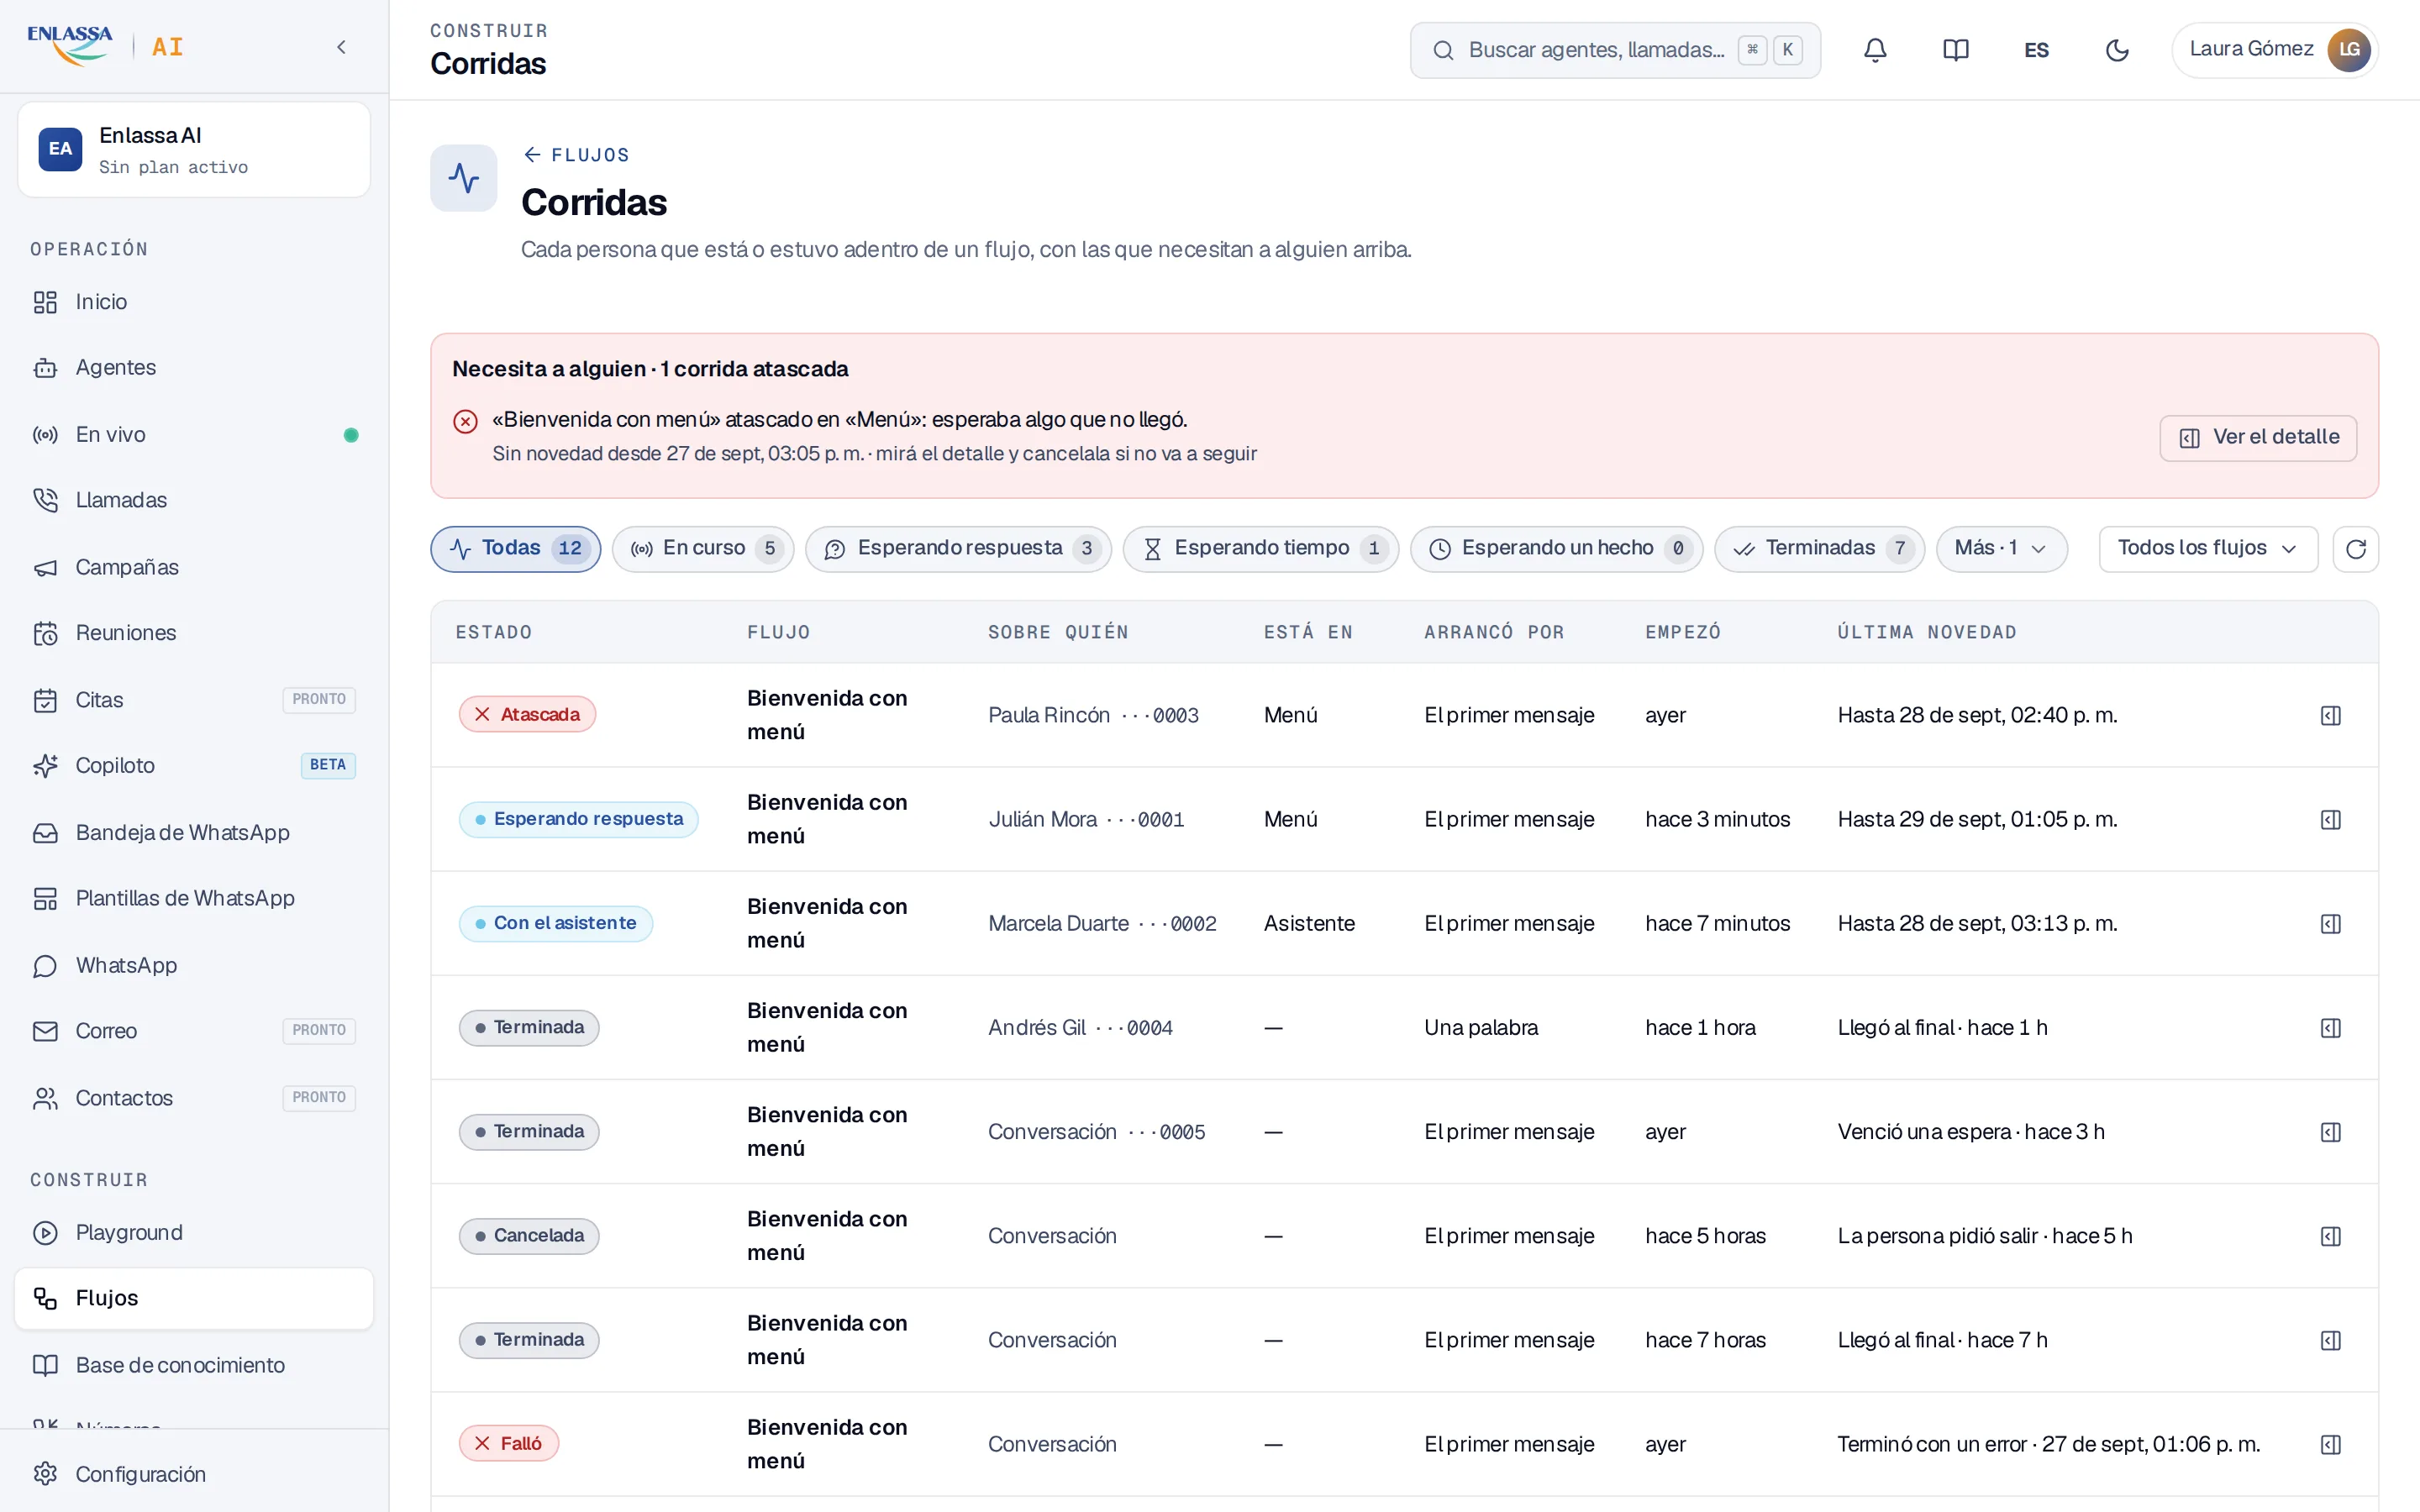This screenshot has height=1512, width=2420.
Task: Go to En vivo section
Action: pyautogui.click(x=194, y=434)
